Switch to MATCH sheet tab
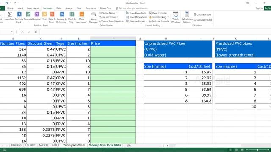 [43, 145]
